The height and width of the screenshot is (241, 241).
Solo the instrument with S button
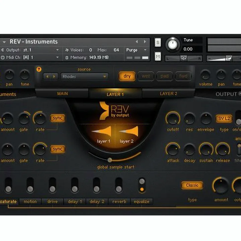point(158,42)
